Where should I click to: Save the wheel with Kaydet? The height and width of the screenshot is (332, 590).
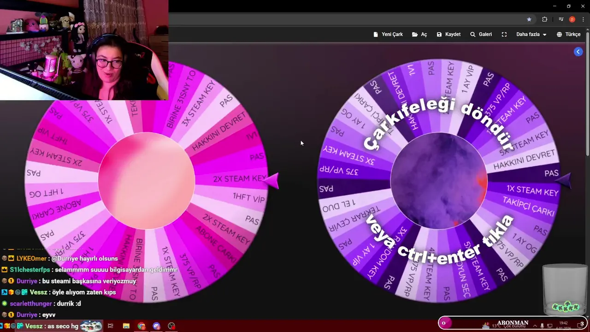tap(448, 35)
